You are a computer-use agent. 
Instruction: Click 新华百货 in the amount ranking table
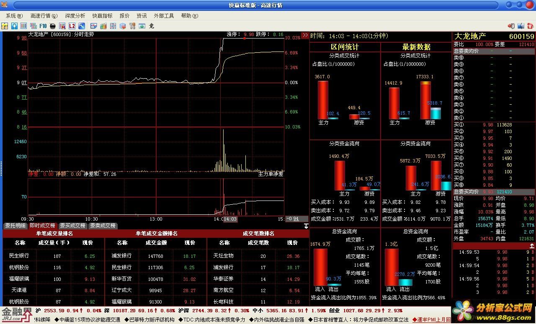(x=121, y=279)
